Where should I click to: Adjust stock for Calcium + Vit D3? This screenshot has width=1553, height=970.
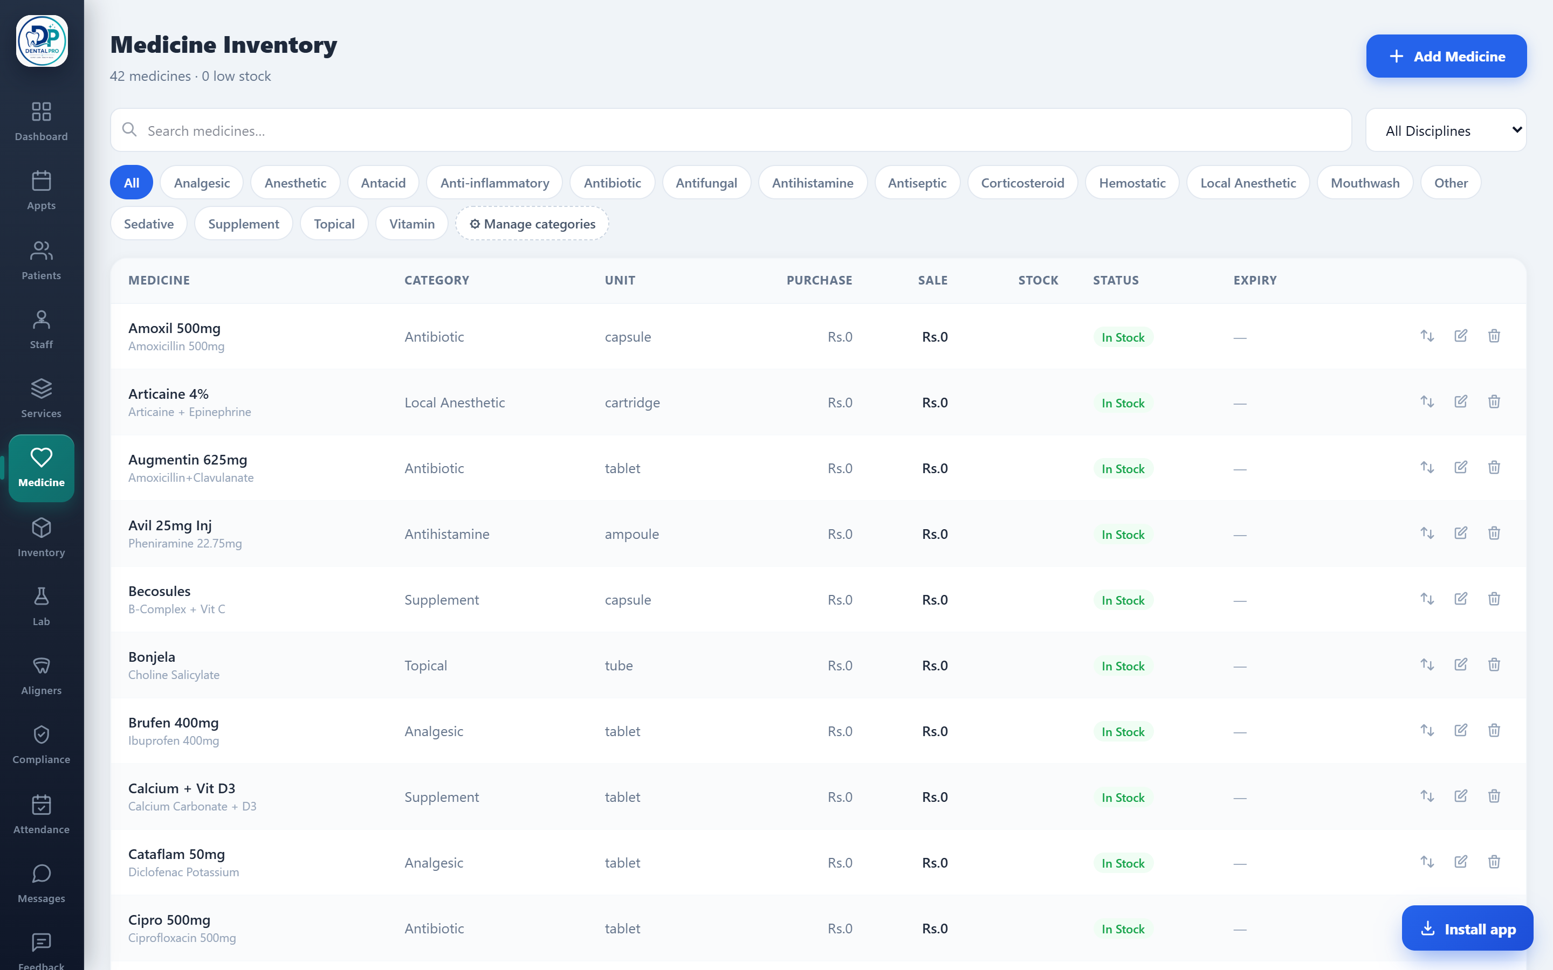pos(1427,796)
